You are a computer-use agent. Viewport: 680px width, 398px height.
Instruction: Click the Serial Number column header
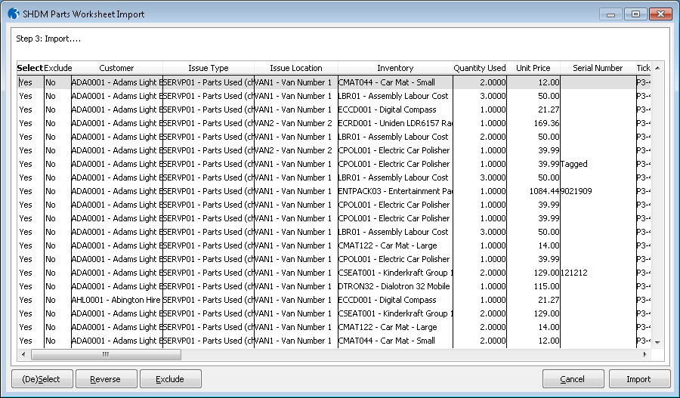coord(598,68)
